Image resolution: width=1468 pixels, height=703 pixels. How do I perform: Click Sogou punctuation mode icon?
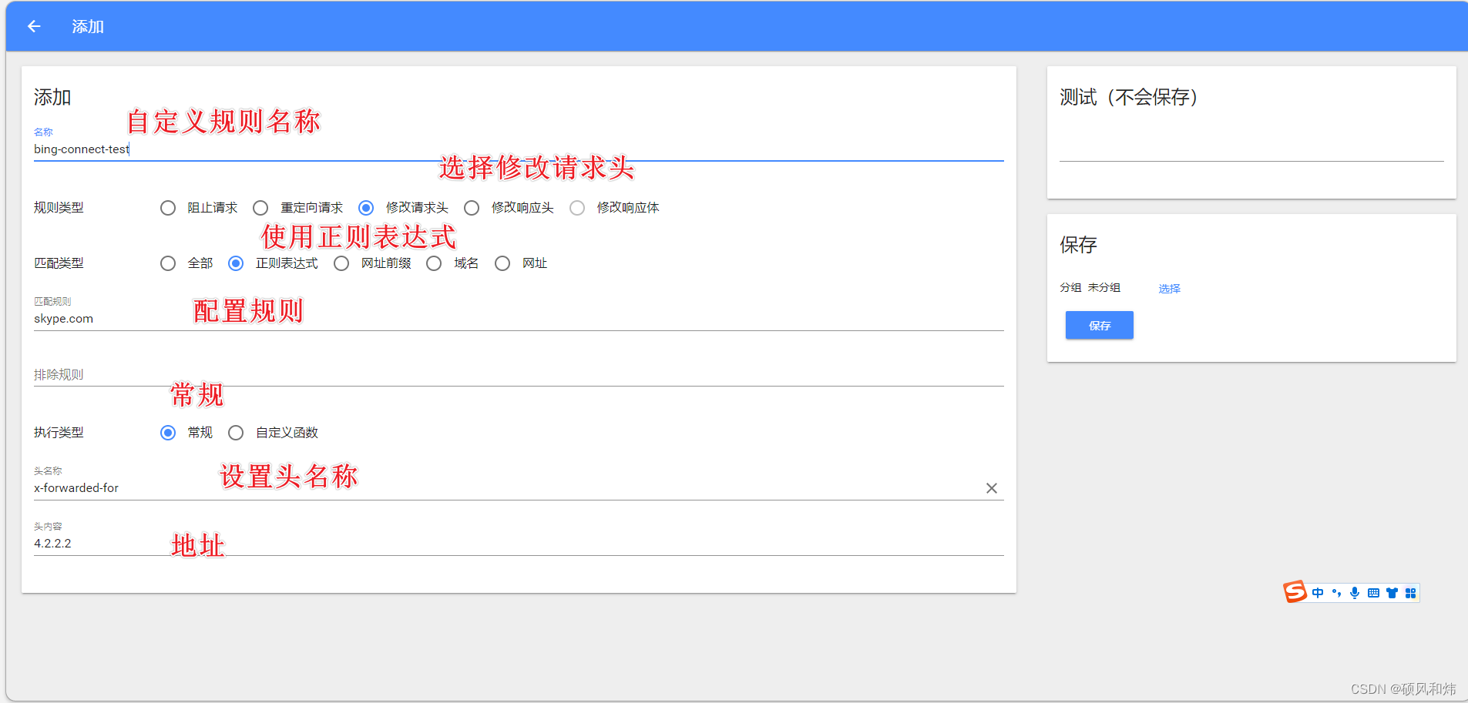click(1336, 593)
